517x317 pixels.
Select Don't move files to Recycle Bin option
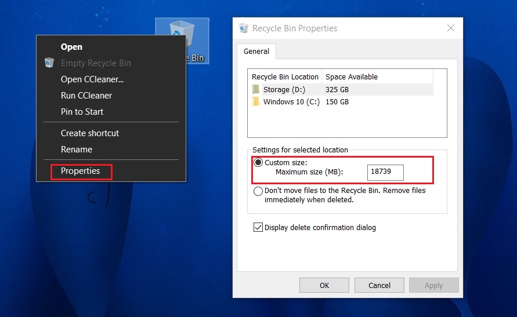258,191
